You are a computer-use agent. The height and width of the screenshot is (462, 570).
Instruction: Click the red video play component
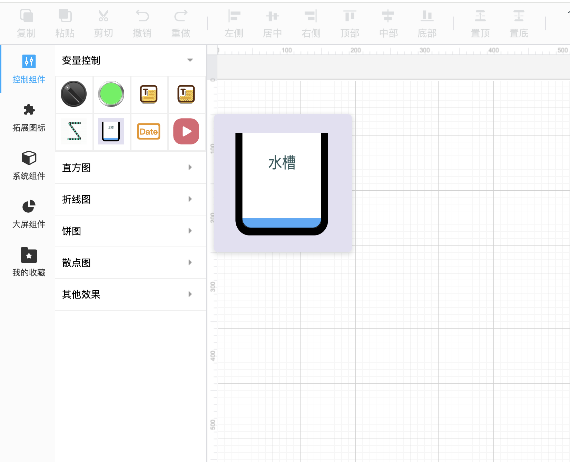pos(186,131)
